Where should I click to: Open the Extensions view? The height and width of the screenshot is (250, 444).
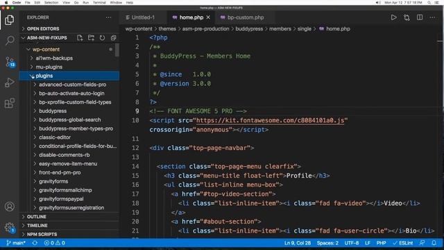click(9, 103)
